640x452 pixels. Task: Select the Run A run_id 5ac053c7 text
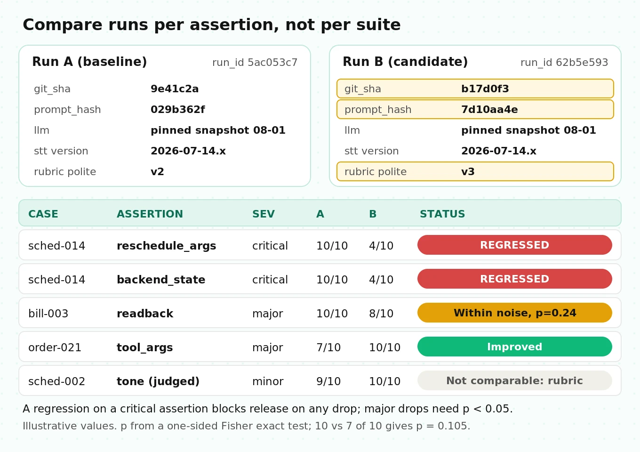pos(255,63)
